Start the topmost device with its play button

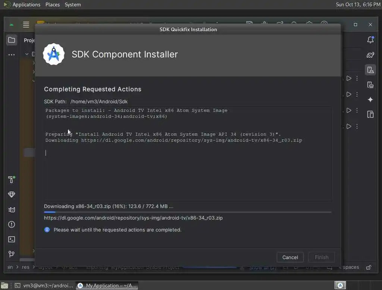[x=349, y=78]
